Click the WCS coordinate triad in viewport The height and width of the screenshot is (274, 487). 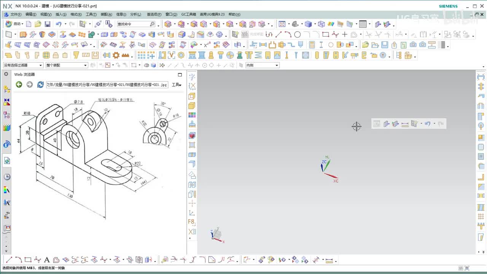pyautogui.click(x=329, y=169)
